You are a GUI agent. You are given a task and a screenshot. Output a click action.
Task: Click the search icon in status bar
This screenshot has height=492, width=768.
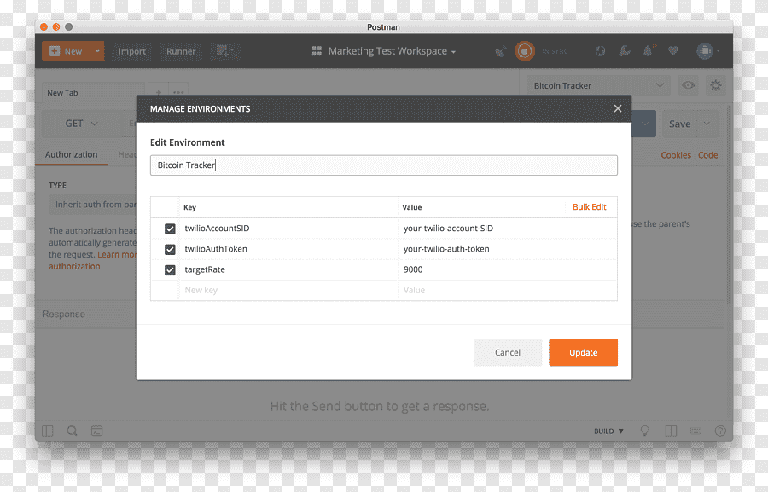click(72, 431)
